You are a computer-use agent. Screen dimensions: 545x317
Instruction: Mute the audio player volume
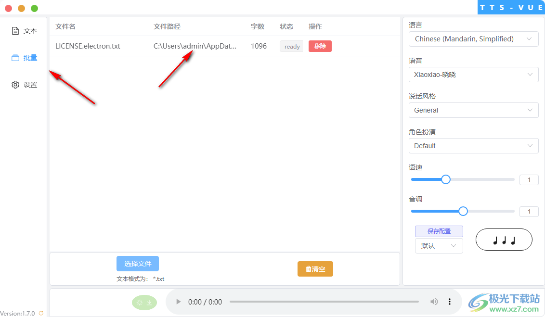(434, 302)
